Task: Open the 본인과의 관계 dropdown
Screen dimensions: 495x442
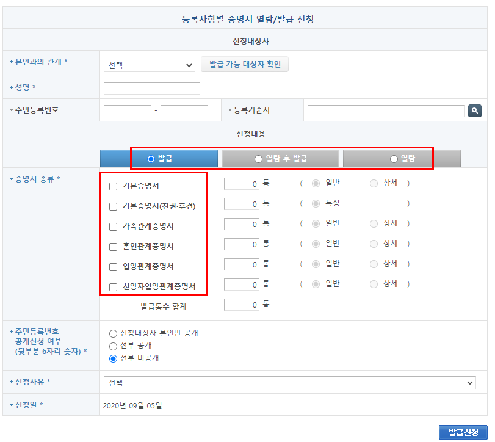Action: click(149, 65)
